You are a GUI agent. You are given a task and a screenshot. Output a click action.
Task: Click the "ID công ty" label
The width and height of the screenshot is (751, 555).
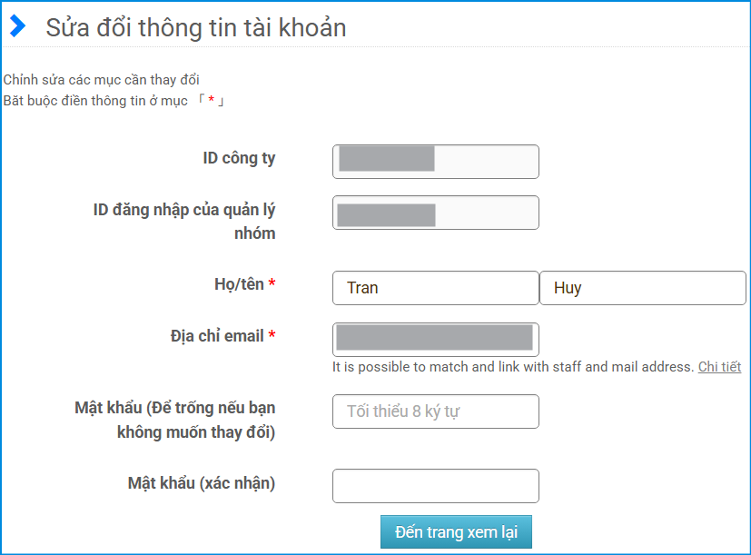(239, 158)
